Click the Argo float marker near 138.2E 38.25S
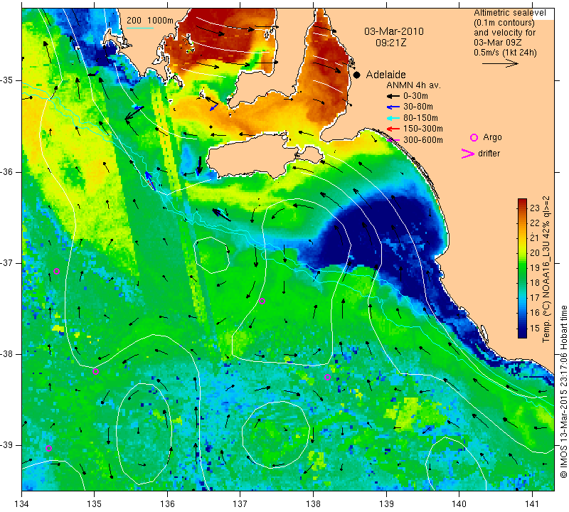The image size is (569, 512). [x=327, y=377]
